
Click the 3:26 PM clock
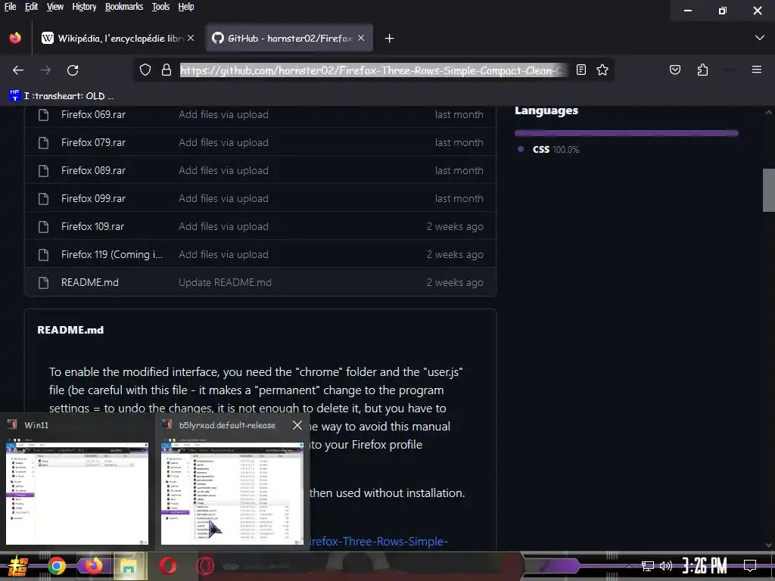coord(705,566)
